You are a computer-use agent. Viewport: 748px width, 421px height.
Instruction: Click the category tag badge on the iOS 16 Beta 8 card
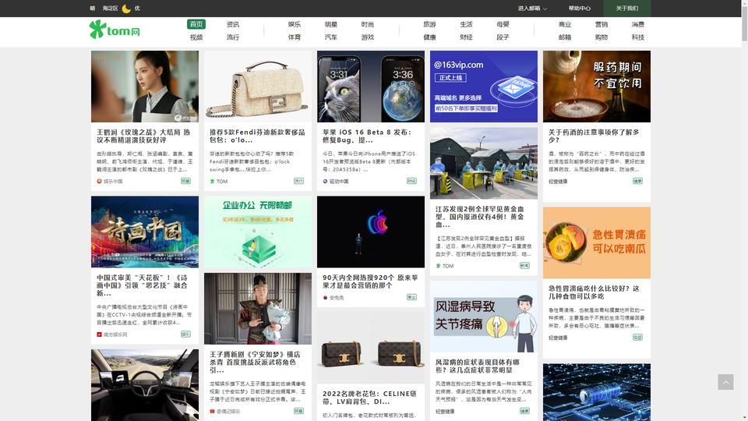[x=411, y=181]
